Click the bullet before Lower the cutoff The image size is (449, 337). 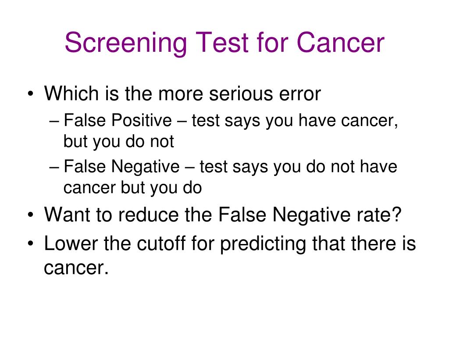tap(31, 244)
